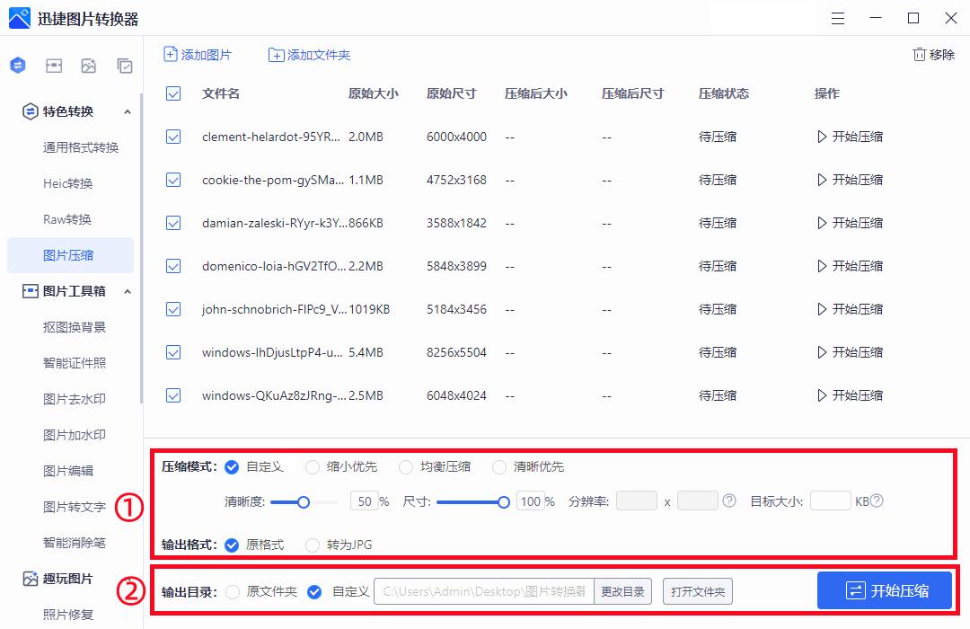Click the 清晰度 slider handle
The height and width of the screenshot is (629, 970).
pos(303,503)
